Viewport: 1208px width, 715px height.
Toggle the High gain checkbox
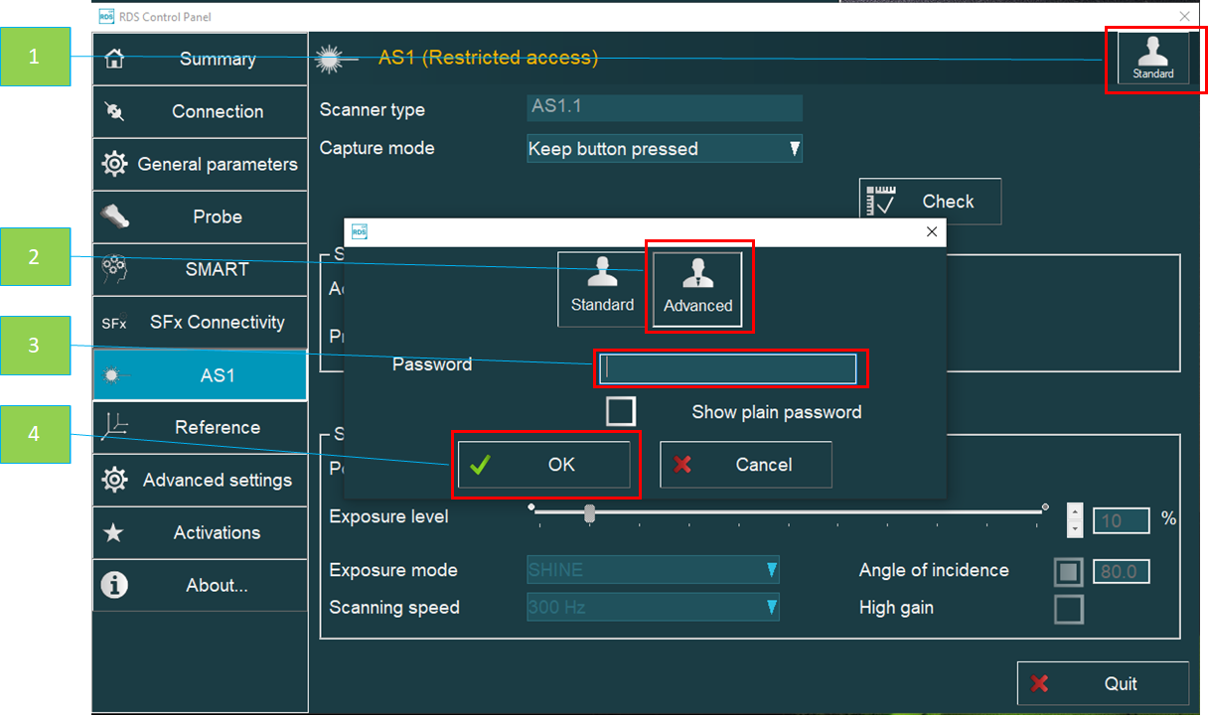(x=1069, y=609)
